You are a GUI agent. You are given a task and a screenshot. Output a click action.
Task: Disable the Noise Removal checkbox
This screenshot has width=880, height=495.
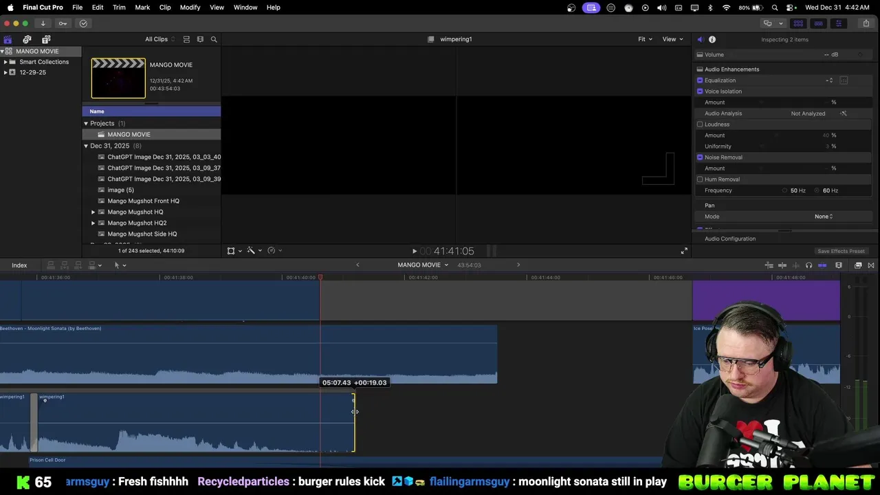click(700, 157)
